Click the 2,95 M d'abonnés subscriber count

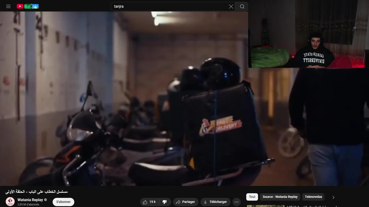[x=28, y=205]
